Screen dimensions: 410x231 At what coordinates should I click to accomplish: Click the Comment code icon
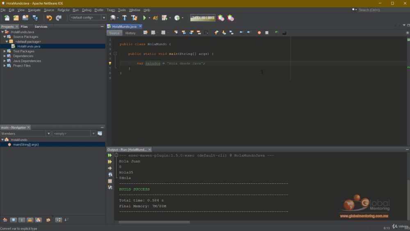pos(276,32)
